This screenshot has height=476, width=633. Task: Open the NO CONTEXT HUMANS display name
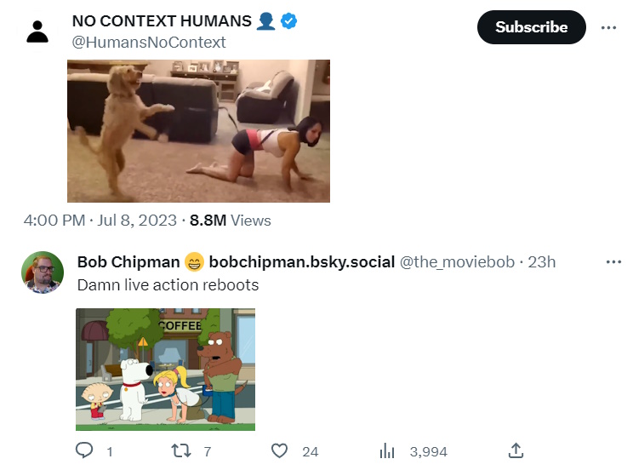click(x=162, y=21)
